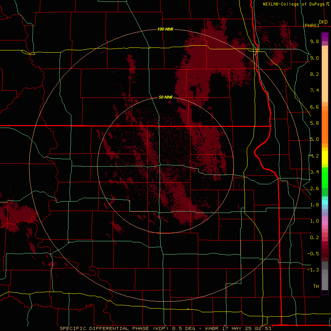The width and height of the screenshot is (331, 331).
Task: Click the 2.6 value on the color scale
Action: [314, 189]
